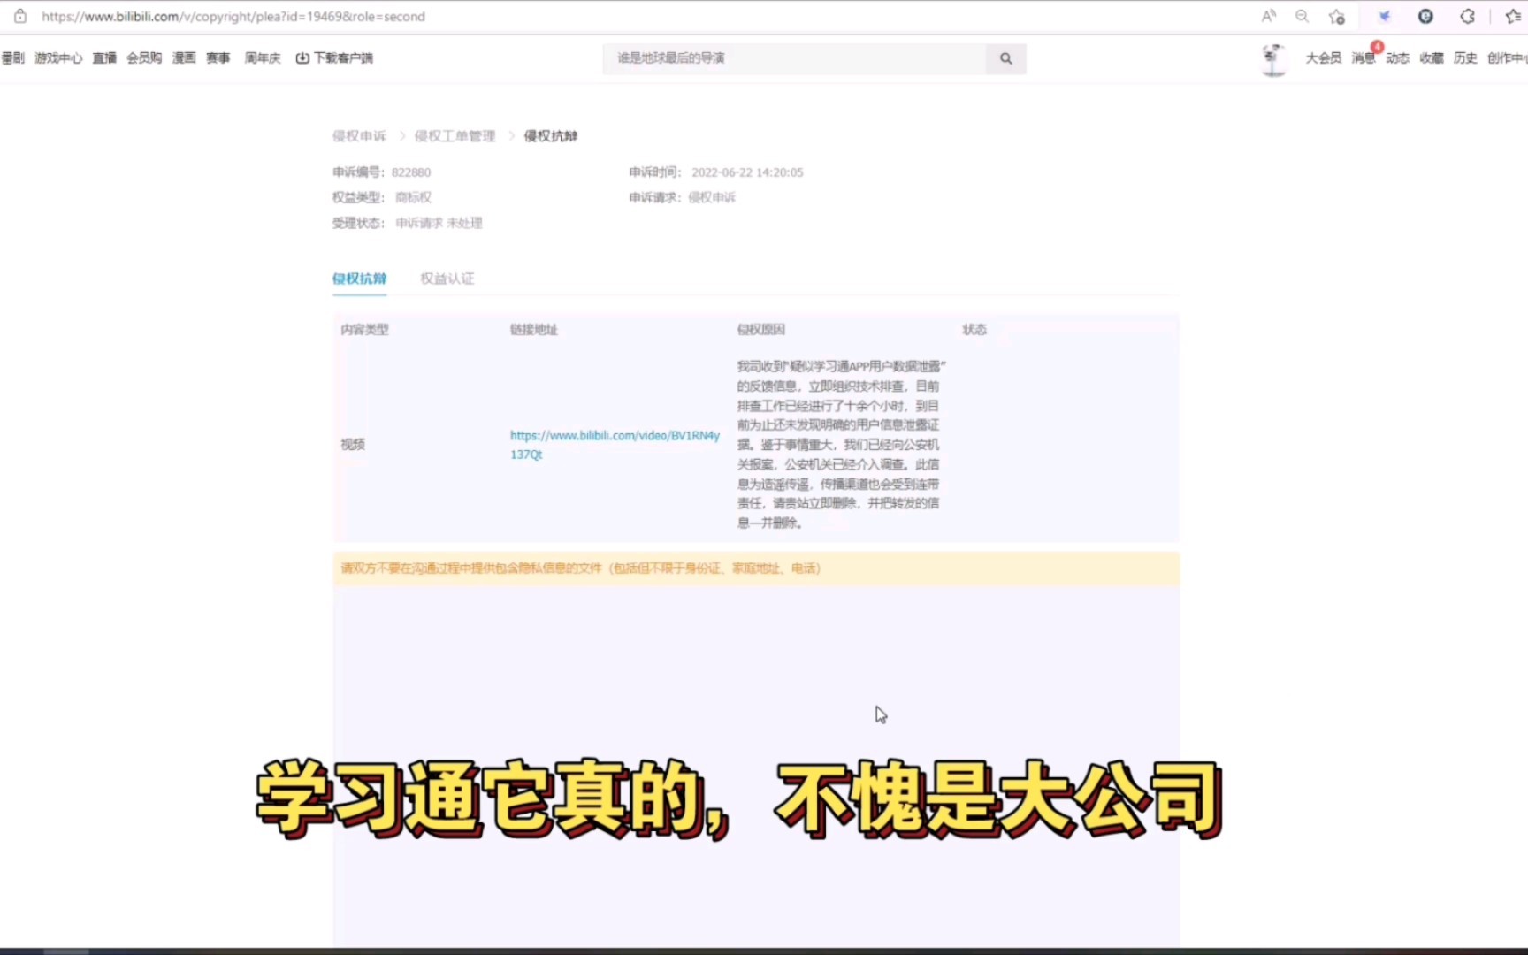Open 游戏中心 in the top navigation
This screenshot has height=955, width=1528.
coord(58,57)
